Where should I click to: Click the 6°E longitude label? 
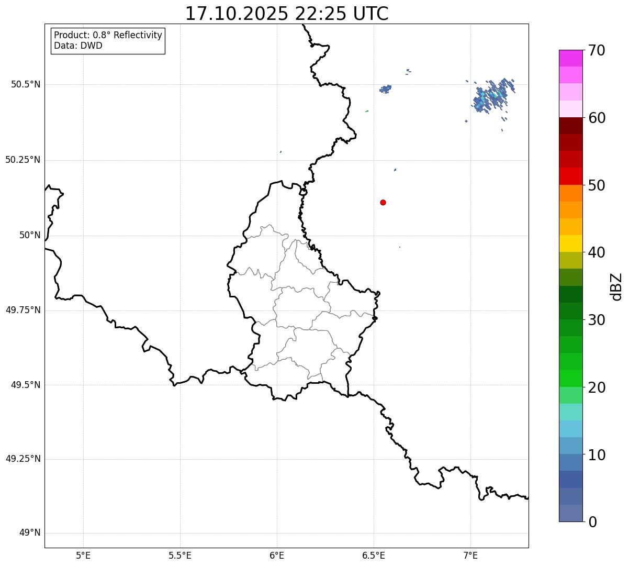coord(277,556)
